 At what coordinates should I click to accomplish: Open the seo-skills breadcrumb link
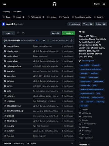point(17,12)
